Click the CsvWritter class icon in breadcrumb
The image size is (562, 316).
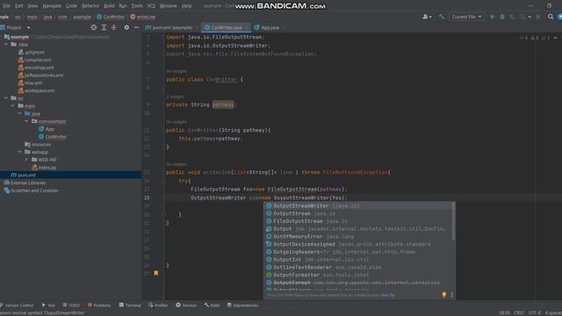[99, 17]
